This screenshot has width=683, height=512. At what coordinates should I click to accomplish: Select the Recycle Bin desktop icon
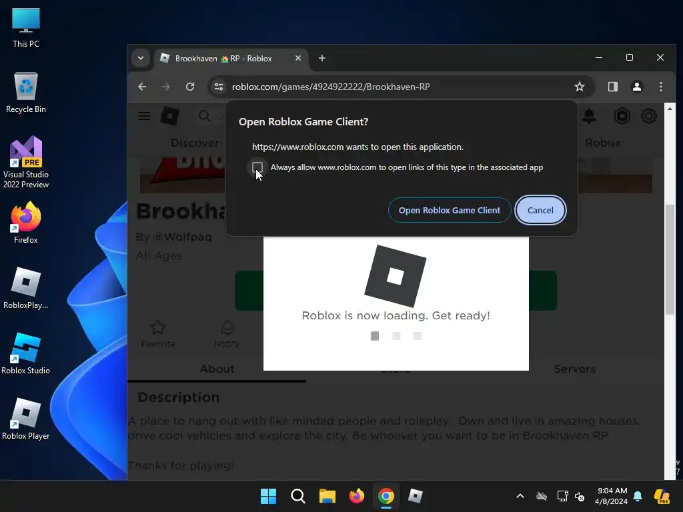pyautogui.click(x=26, y=93)
